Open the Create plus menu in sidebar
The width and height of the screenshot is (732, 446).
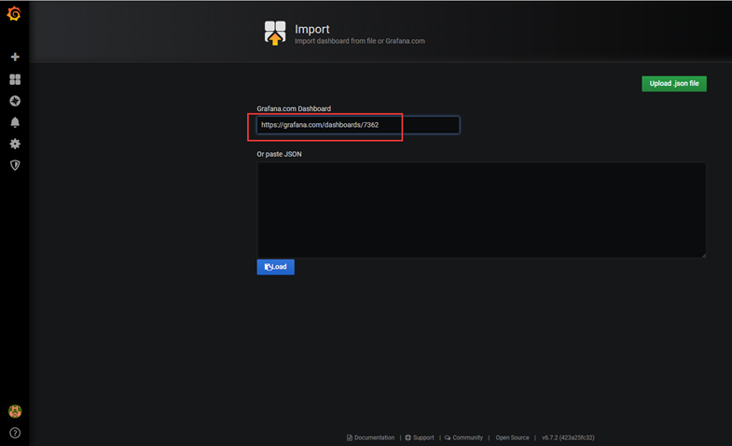coord(15,57)
